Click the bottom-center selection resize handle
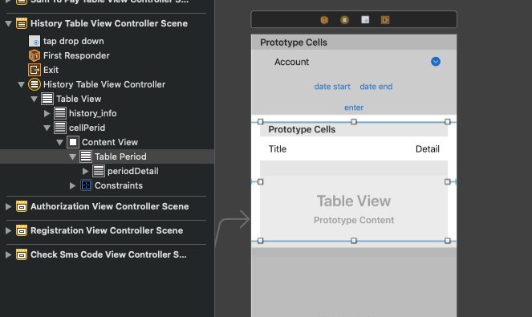Image resolution: width=532 pixels, height=317 pixels. pos(354,241)
